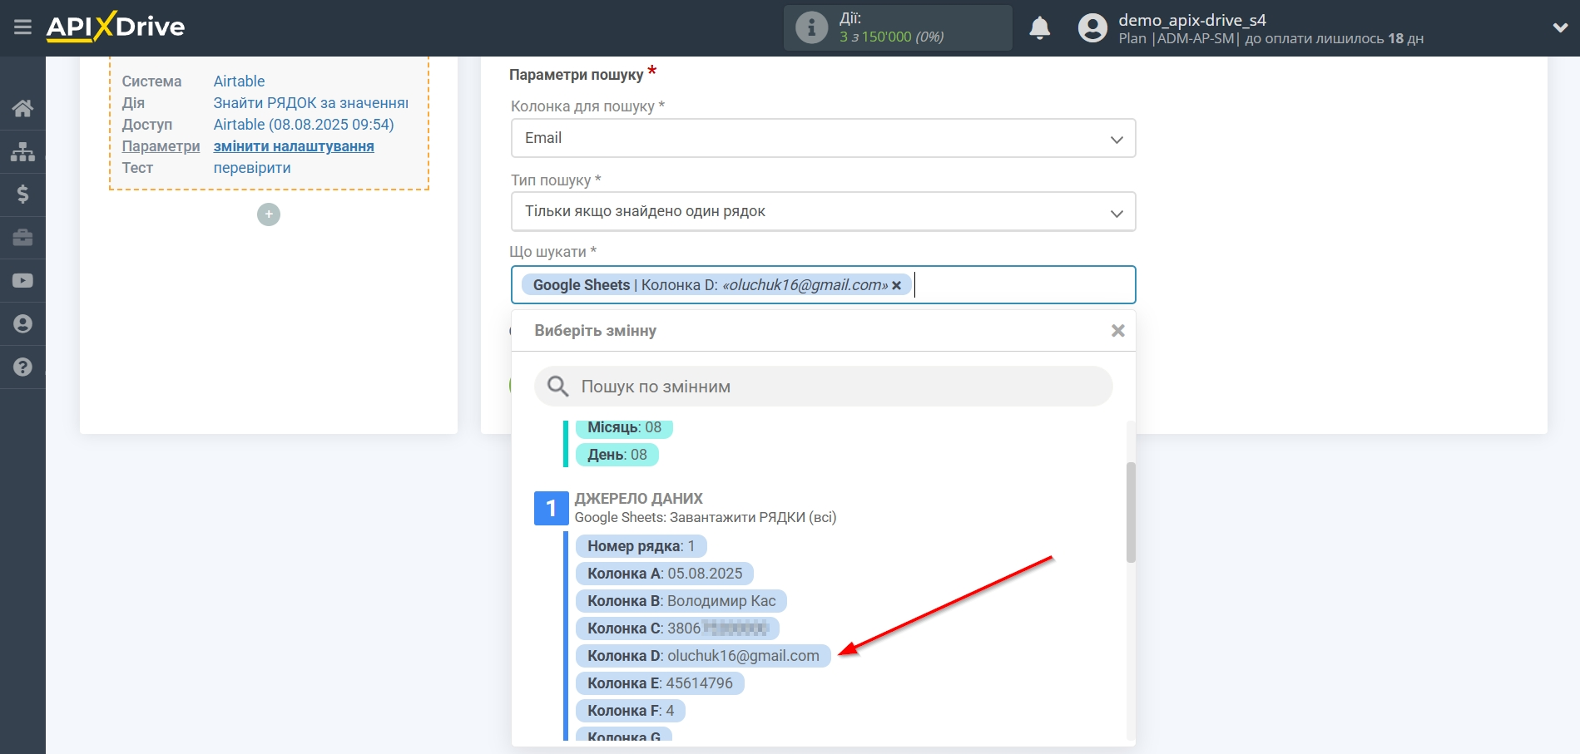Viewport: 1580px width, 754px height.
Task: Select variable Колонка C phone number
Action: 677,628
